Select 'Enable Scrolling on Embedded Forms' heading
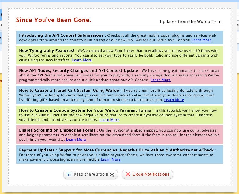Screen dimensions: 239x194 (57, 130)
